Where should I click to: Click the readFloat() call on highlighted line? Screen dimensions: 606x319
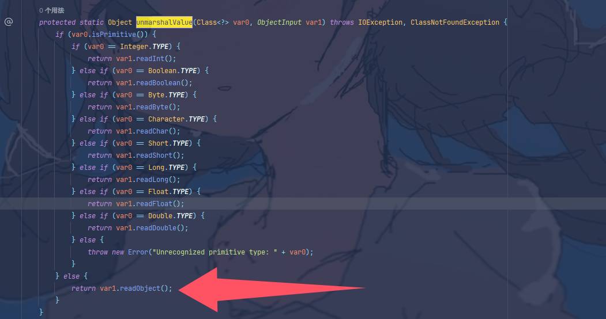[160, 204]
